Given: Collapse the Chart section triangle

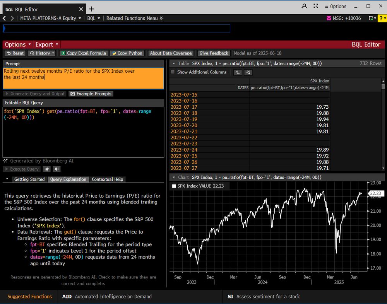Looking at the screenshot, I should [174, 178].
